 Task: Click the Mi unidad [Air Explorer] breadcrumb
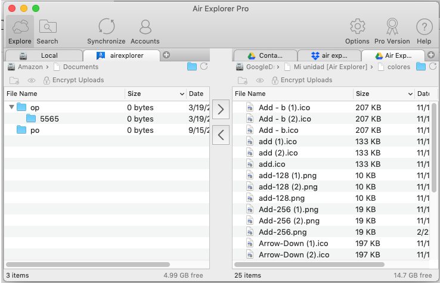[x=326, y=67]
